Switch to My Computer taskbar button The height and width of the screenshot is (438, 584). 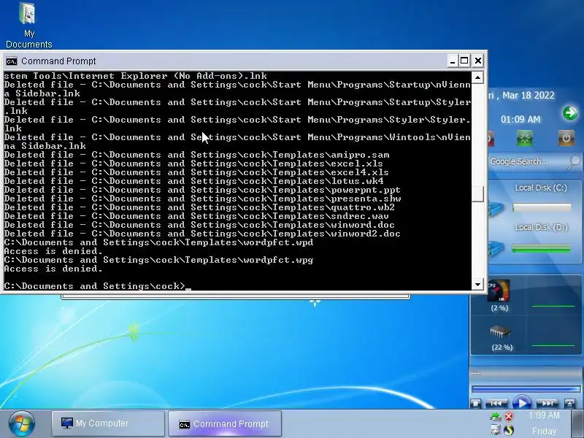108,423
